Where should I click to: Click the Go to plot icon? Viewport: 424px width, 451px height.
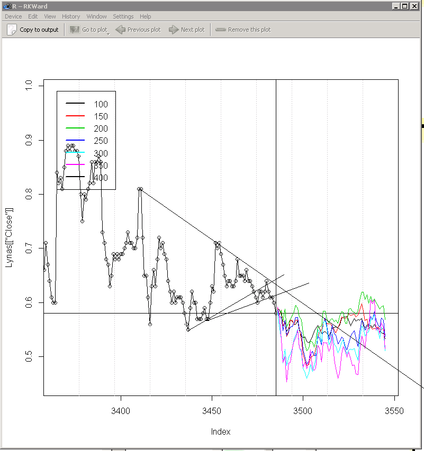pos(75,30)
